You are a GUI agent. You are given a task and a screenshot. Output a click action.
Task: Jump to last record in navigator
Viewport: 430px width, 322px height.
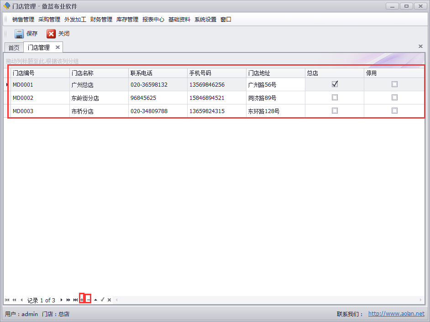pyautogui.click(x=75, y=300)
